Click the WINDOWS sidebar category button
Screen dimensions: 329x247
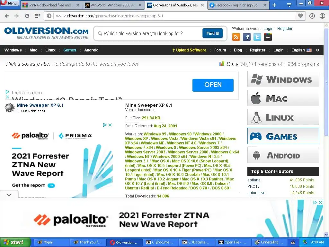click(x=283, y=79)
